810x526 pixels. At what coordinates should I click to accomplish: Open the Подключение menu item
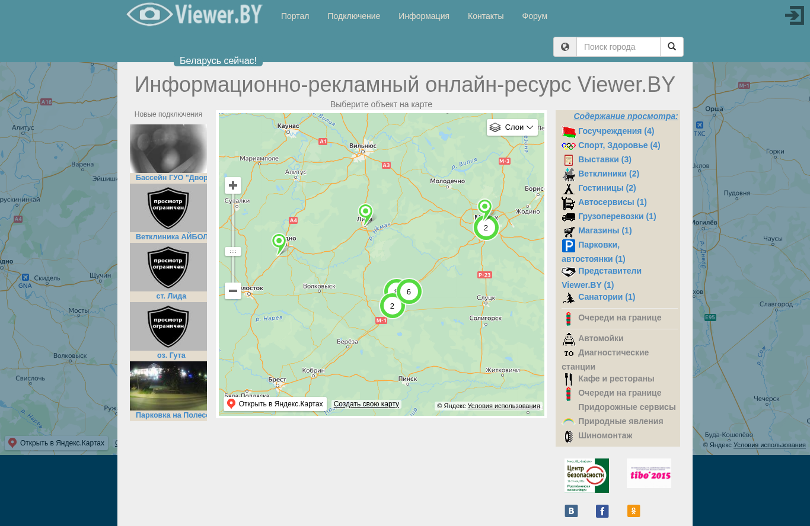(354, 16)
